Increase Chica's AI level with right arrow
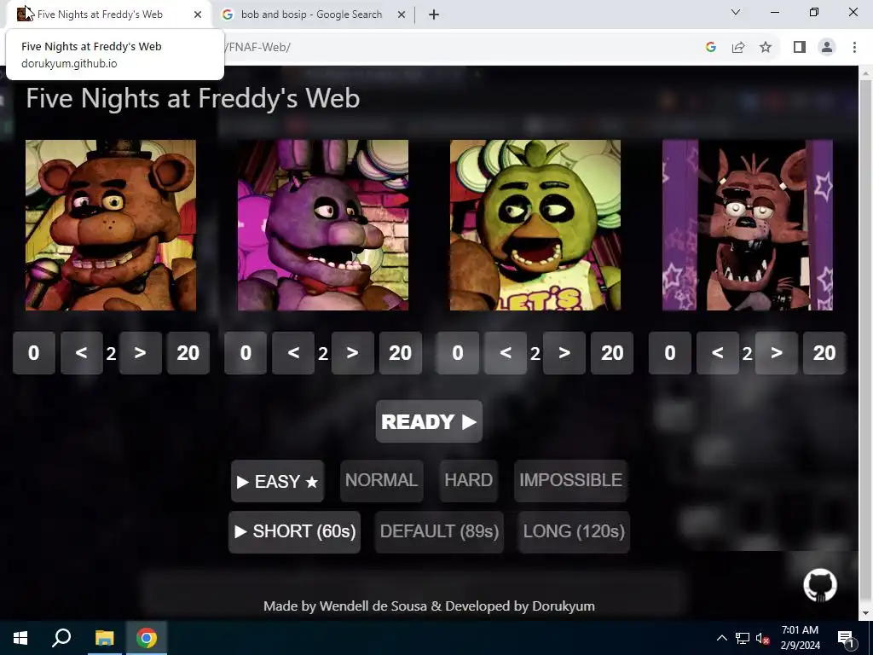The height and width of the screenshot is (655, 873). pyautogui.click(x=564, y=352)
